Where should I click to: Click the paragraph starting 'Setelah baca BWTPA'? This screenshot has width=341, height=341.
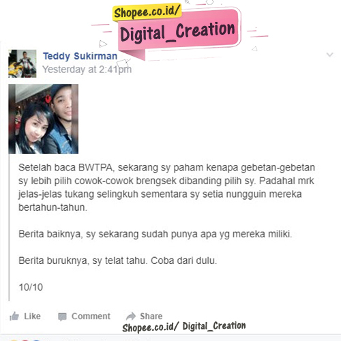point(166,188)
